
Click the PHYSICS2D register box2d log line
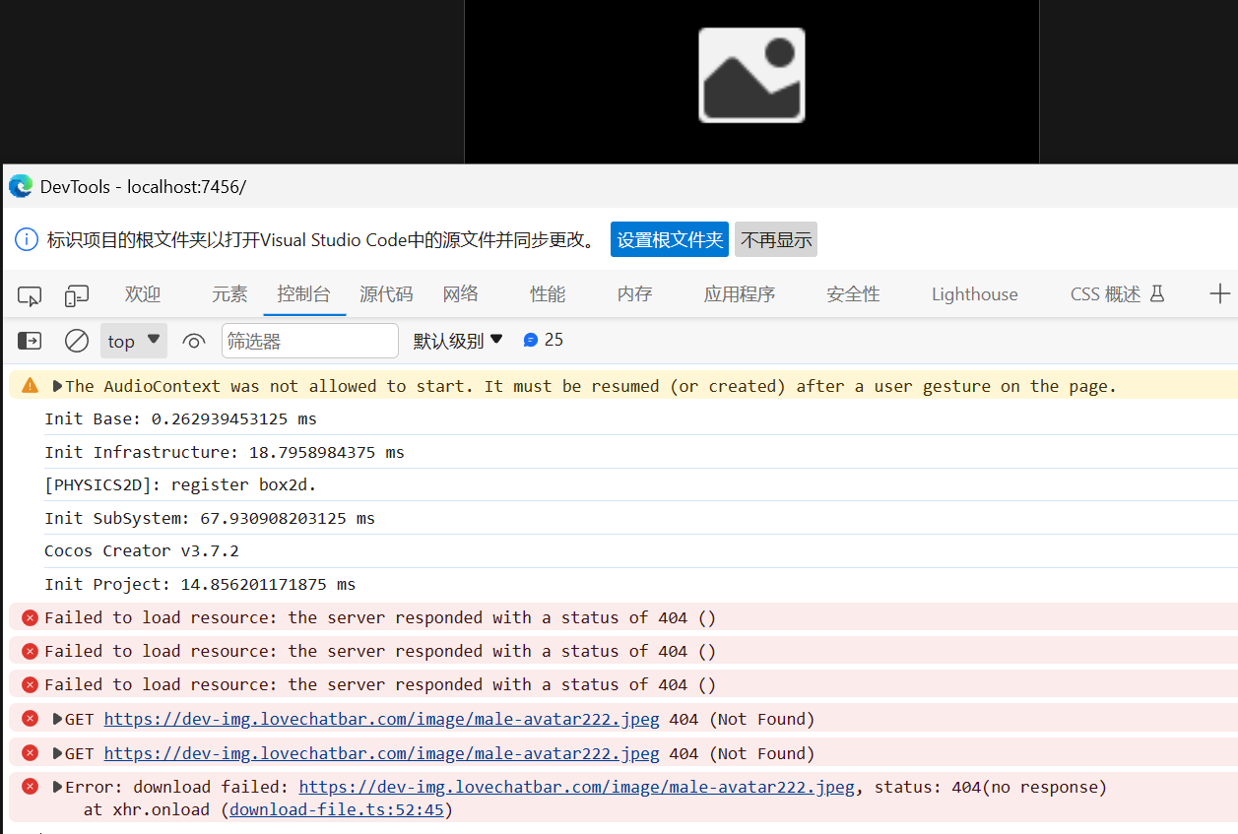[x=181, y=484]
